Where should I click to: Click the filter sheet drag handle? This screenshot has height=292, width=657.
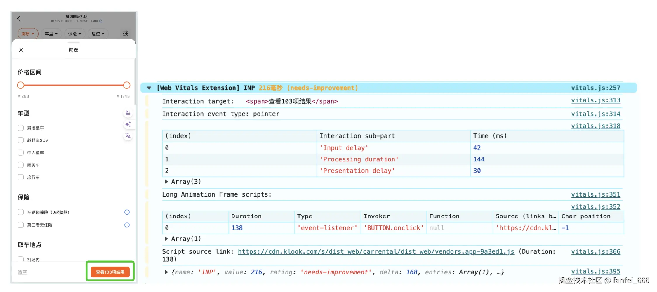[x=74, y=43]
